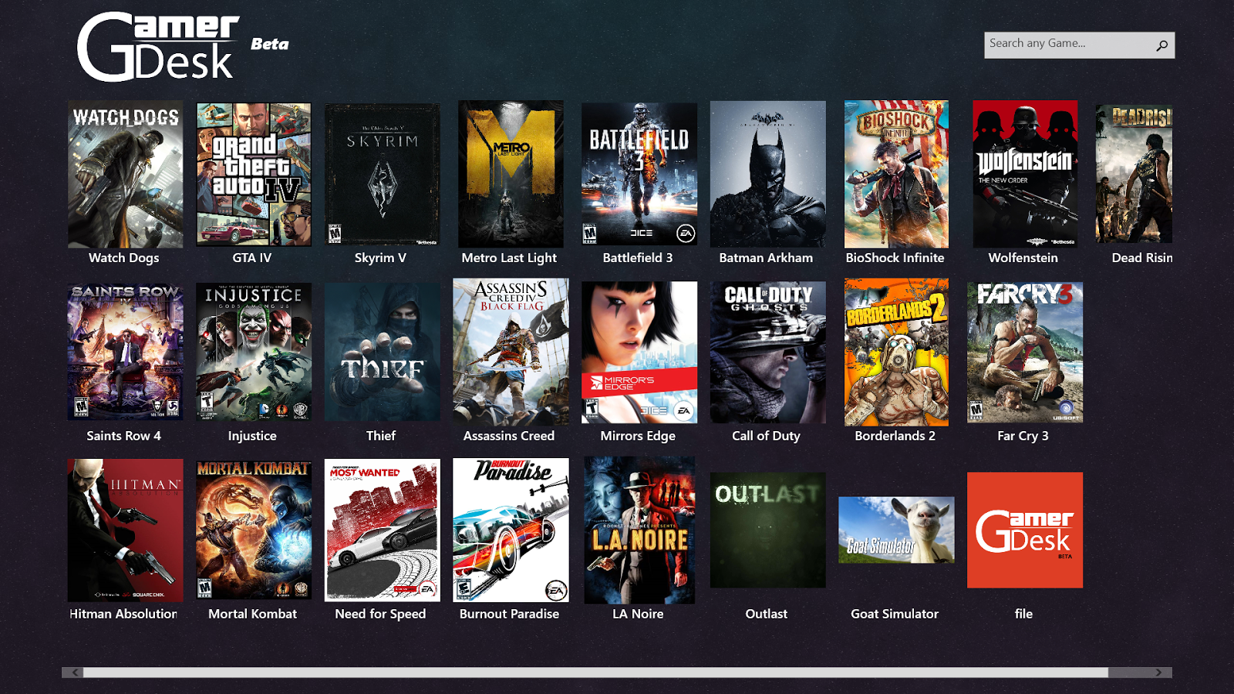Select the Wolfenstein cover art

pyautogui.click(x=1025, y=174)
